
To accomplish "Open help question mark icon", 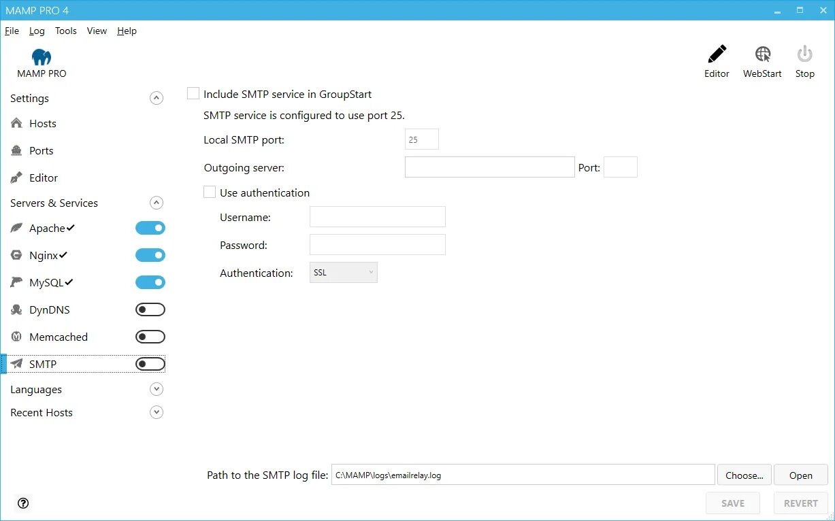I will [x=23, y=503].
